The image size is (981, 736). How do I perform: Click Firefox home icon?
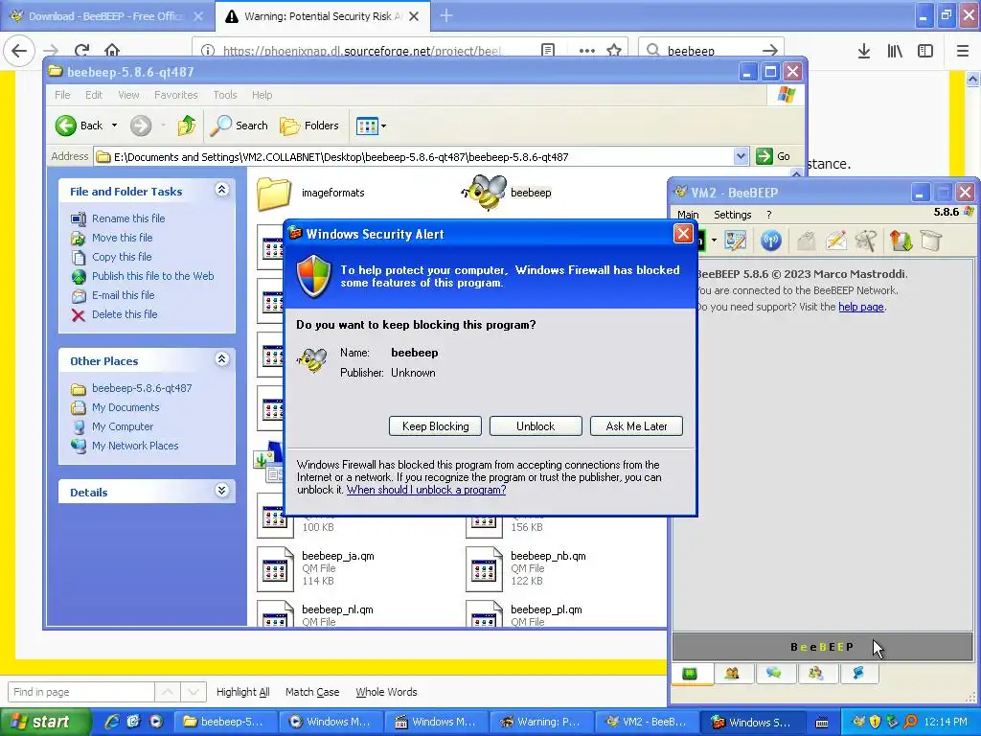point(112,51)
